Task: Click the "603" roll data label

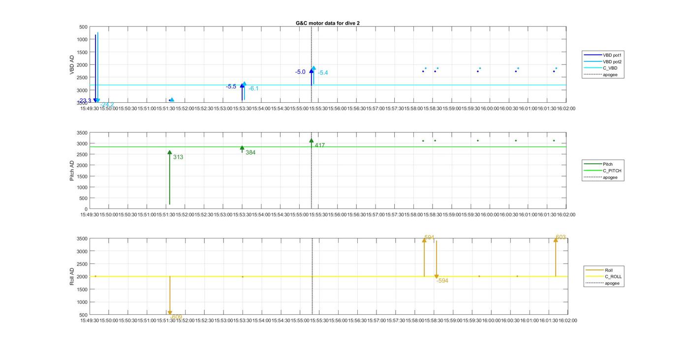Action: [561, 237]
